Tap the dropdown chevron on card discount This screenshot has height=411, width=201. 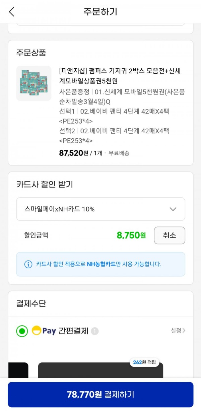pos(173,209)
